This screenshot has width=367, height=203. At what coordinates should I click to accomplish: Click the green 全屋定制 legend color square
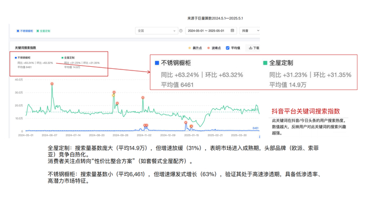click(x=62, y=58)
